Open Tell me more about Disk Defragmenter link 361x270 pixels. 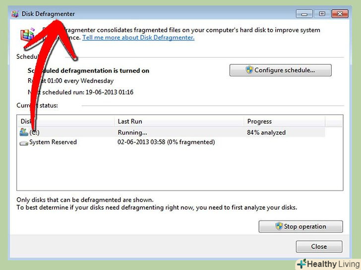pos(138,38)
